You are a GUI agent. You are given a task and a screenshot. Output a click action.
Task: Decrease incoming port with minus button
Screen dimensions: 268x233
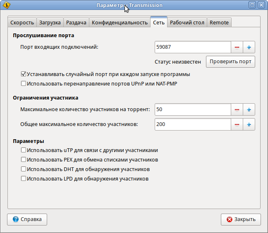pos(237,47)
